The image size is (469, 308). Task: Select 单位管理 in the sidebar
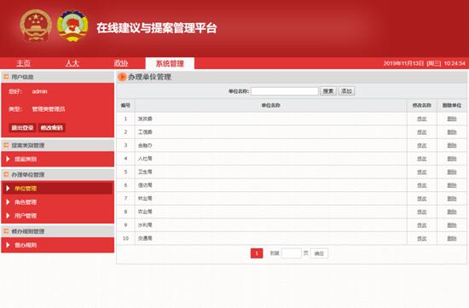click(x=58, y=189)
